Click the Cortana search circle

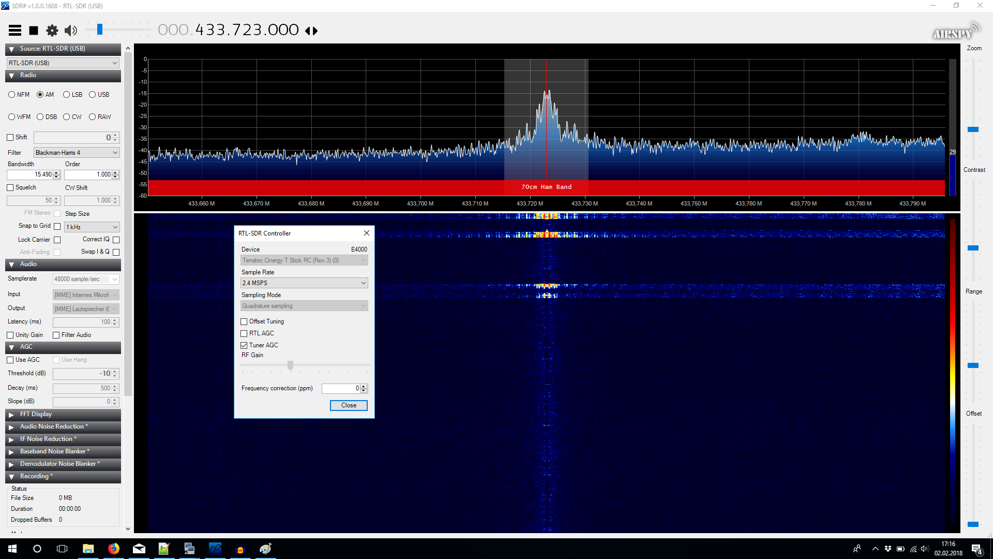(37, 549)
